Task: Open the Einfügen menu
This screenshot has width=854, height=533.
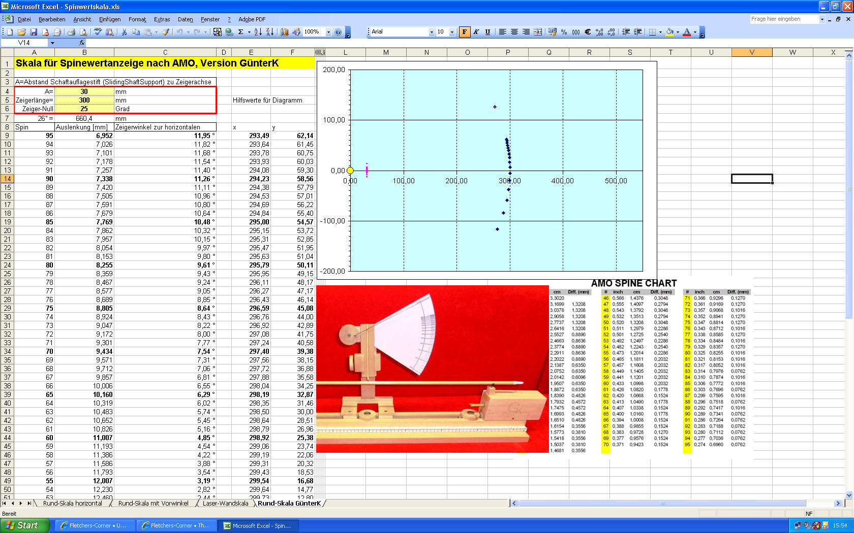Action: [x=110, y=19]
